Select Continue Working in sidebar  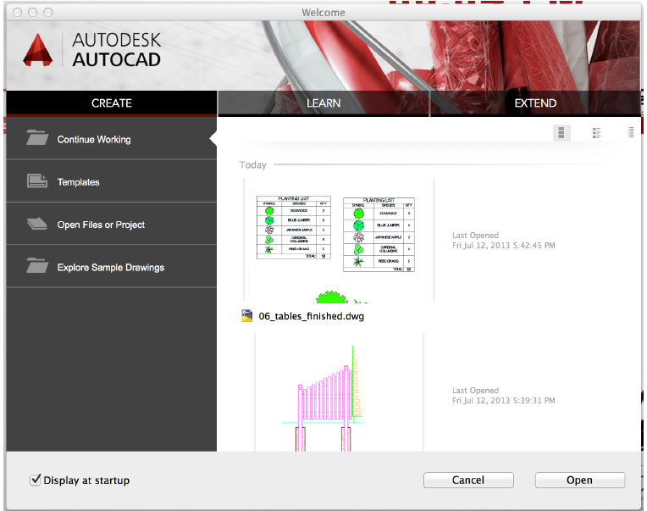click(x=112, y=139)
